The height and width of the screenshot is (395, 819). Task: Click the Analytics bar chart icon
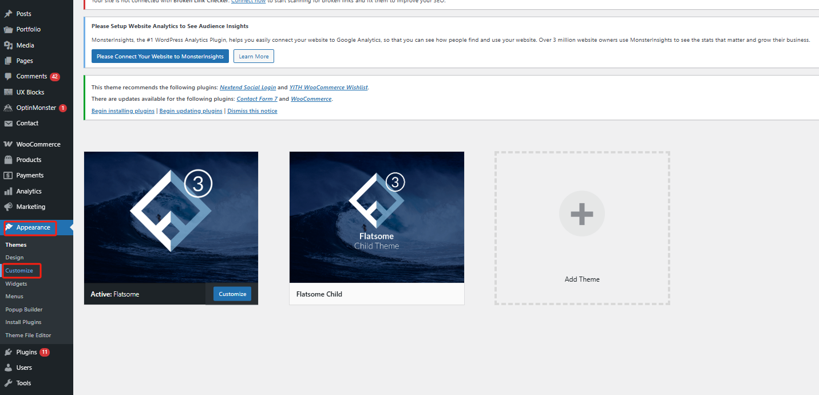pyautogui.click(x=9, y=191)
